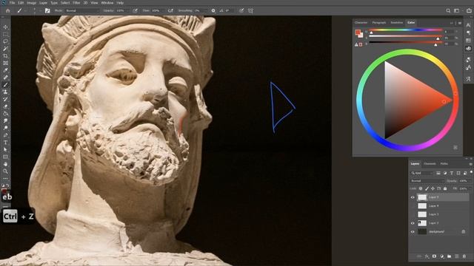474x266 pixels.
Task: Open the fx layer style menu
Action: point(427,256)
